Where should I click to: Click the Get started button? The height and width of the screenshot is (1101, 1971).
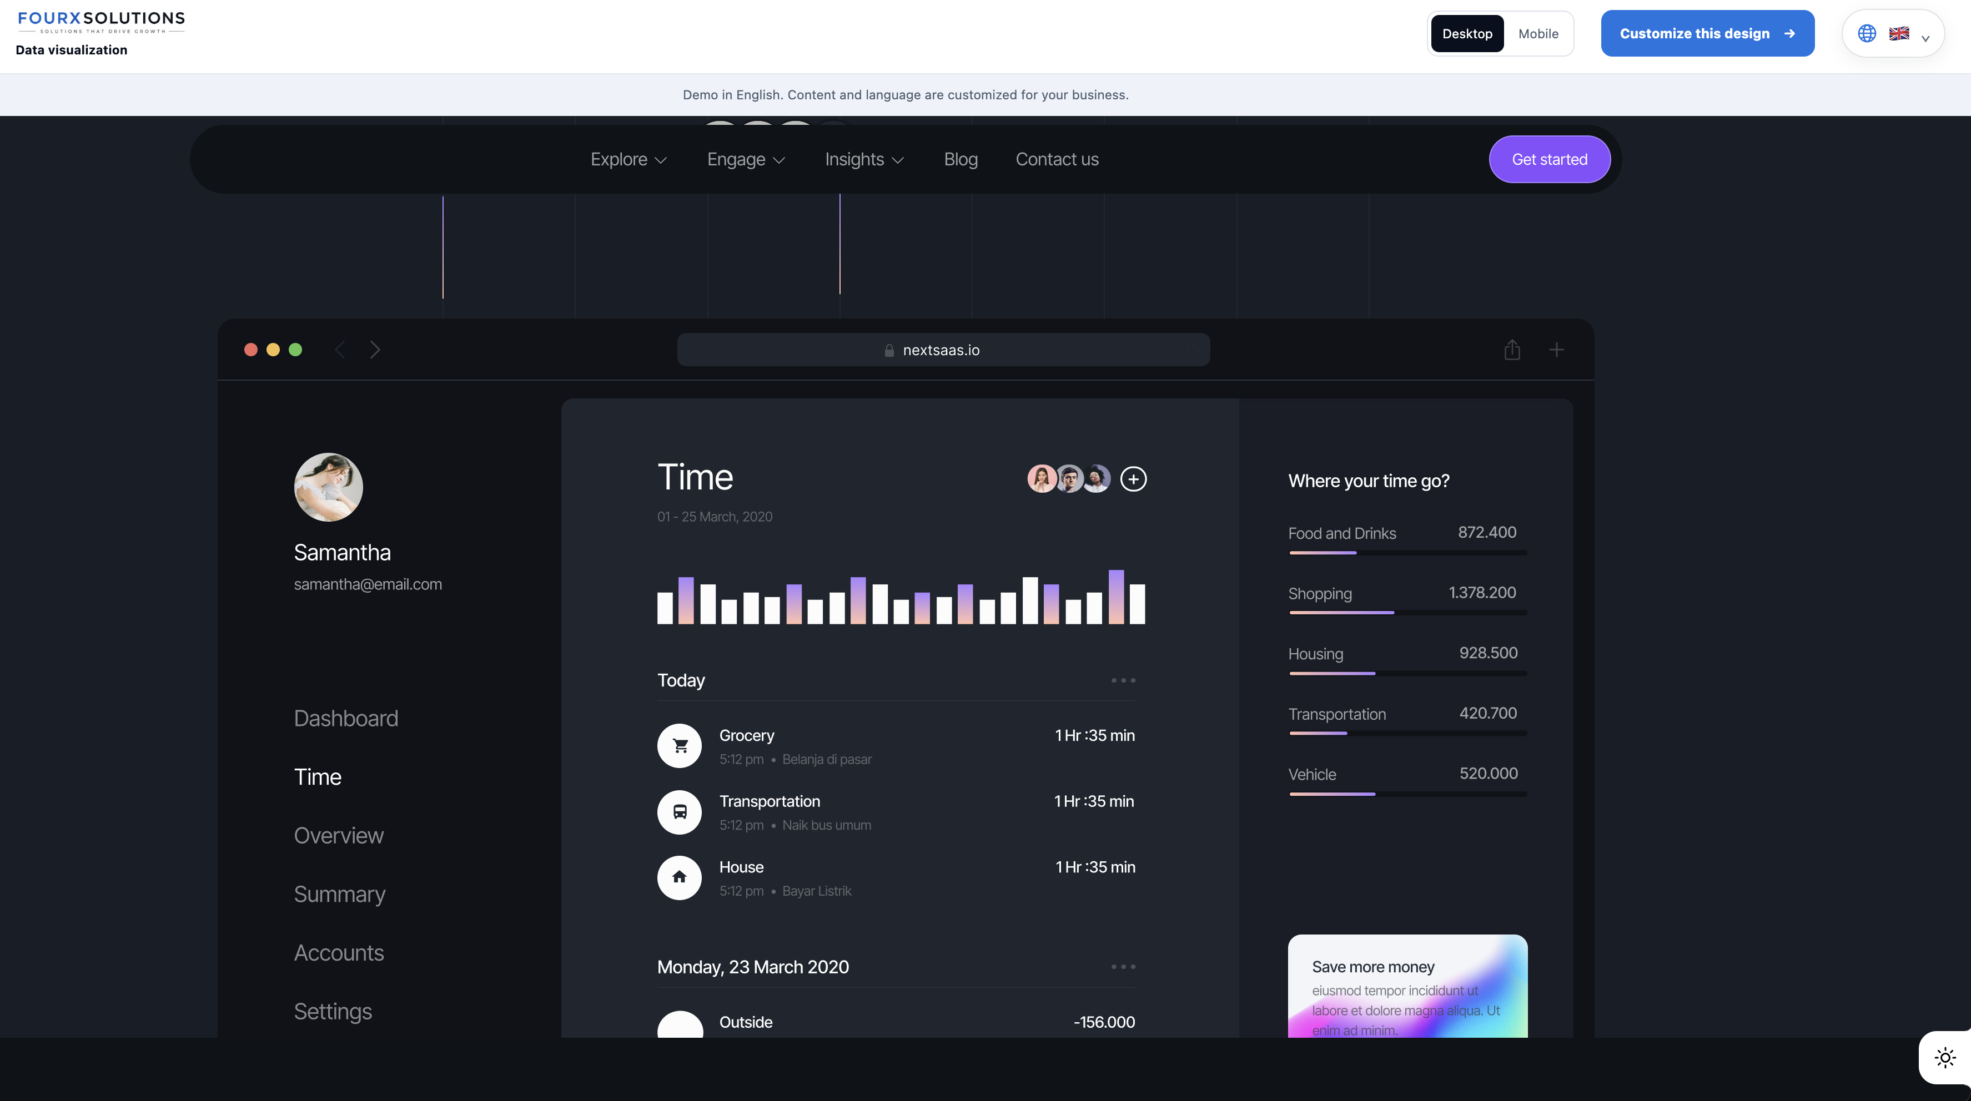(1550, 159)
